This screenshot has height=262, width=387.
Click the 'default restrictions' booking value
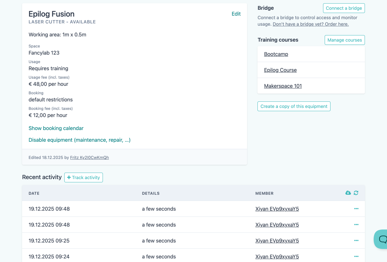tap(51, 99)
